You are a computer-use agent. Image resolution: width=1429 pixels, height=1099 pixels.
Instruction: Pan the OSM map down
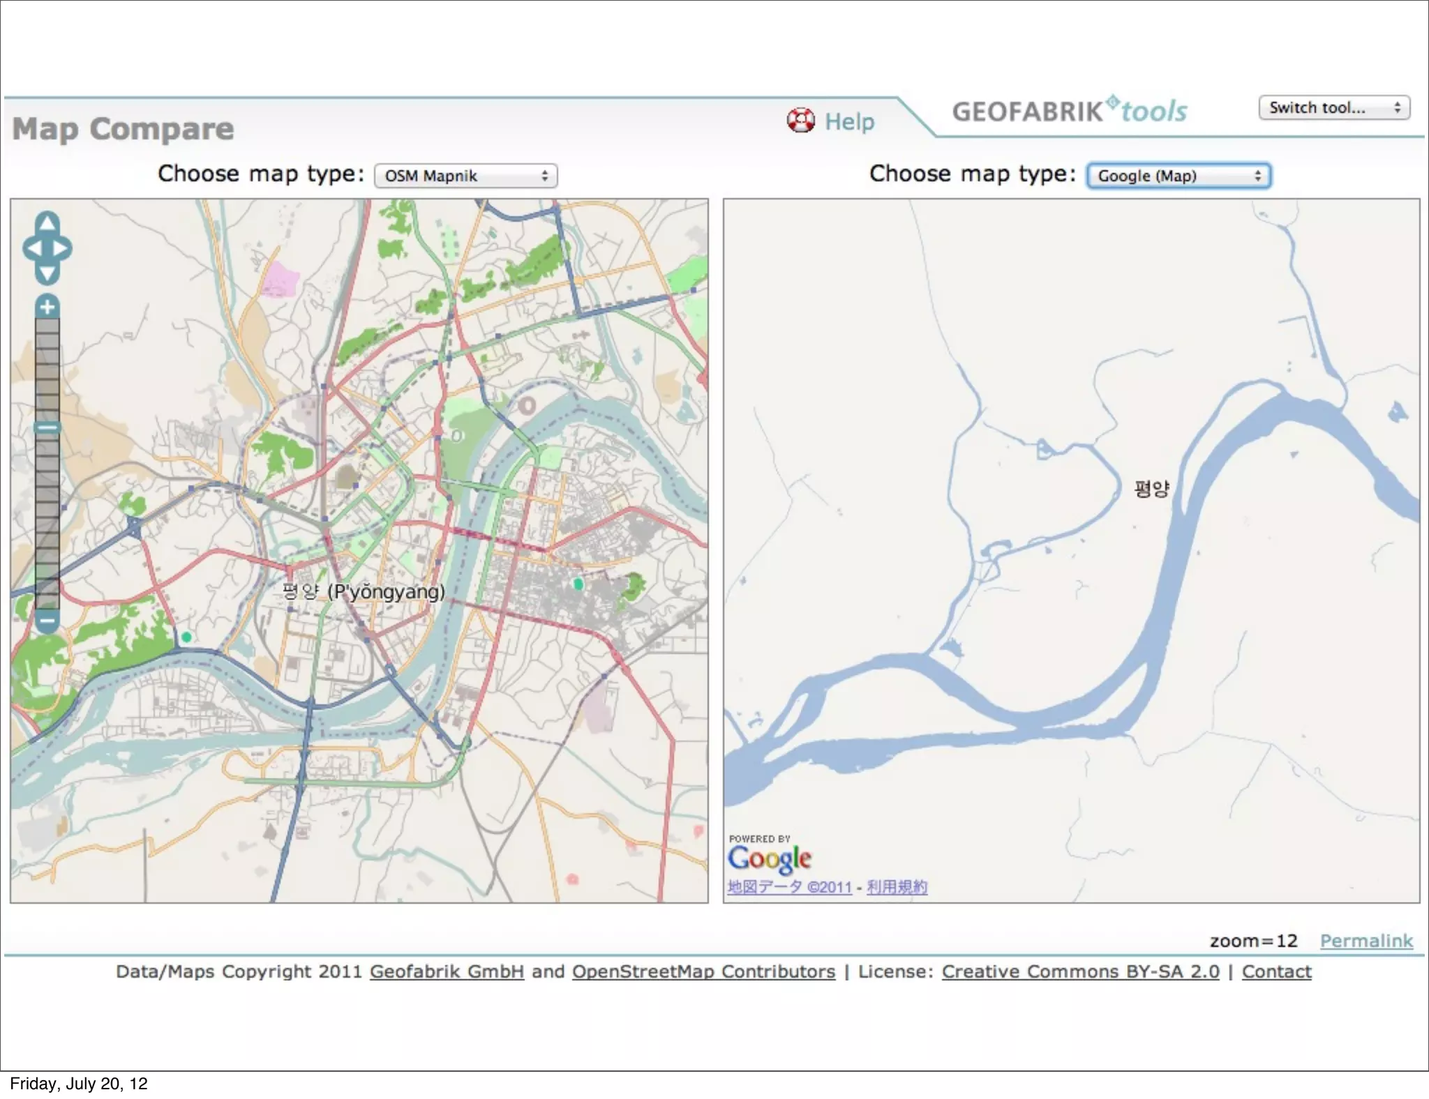coord(47,274)
